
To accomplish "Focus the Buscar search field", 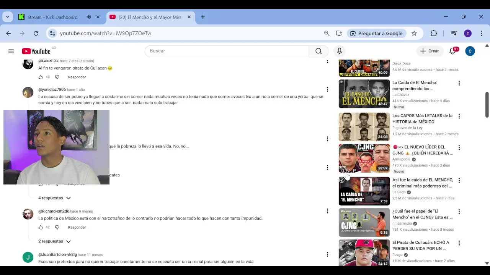I will pyautogui.click(x=227, y=51).
